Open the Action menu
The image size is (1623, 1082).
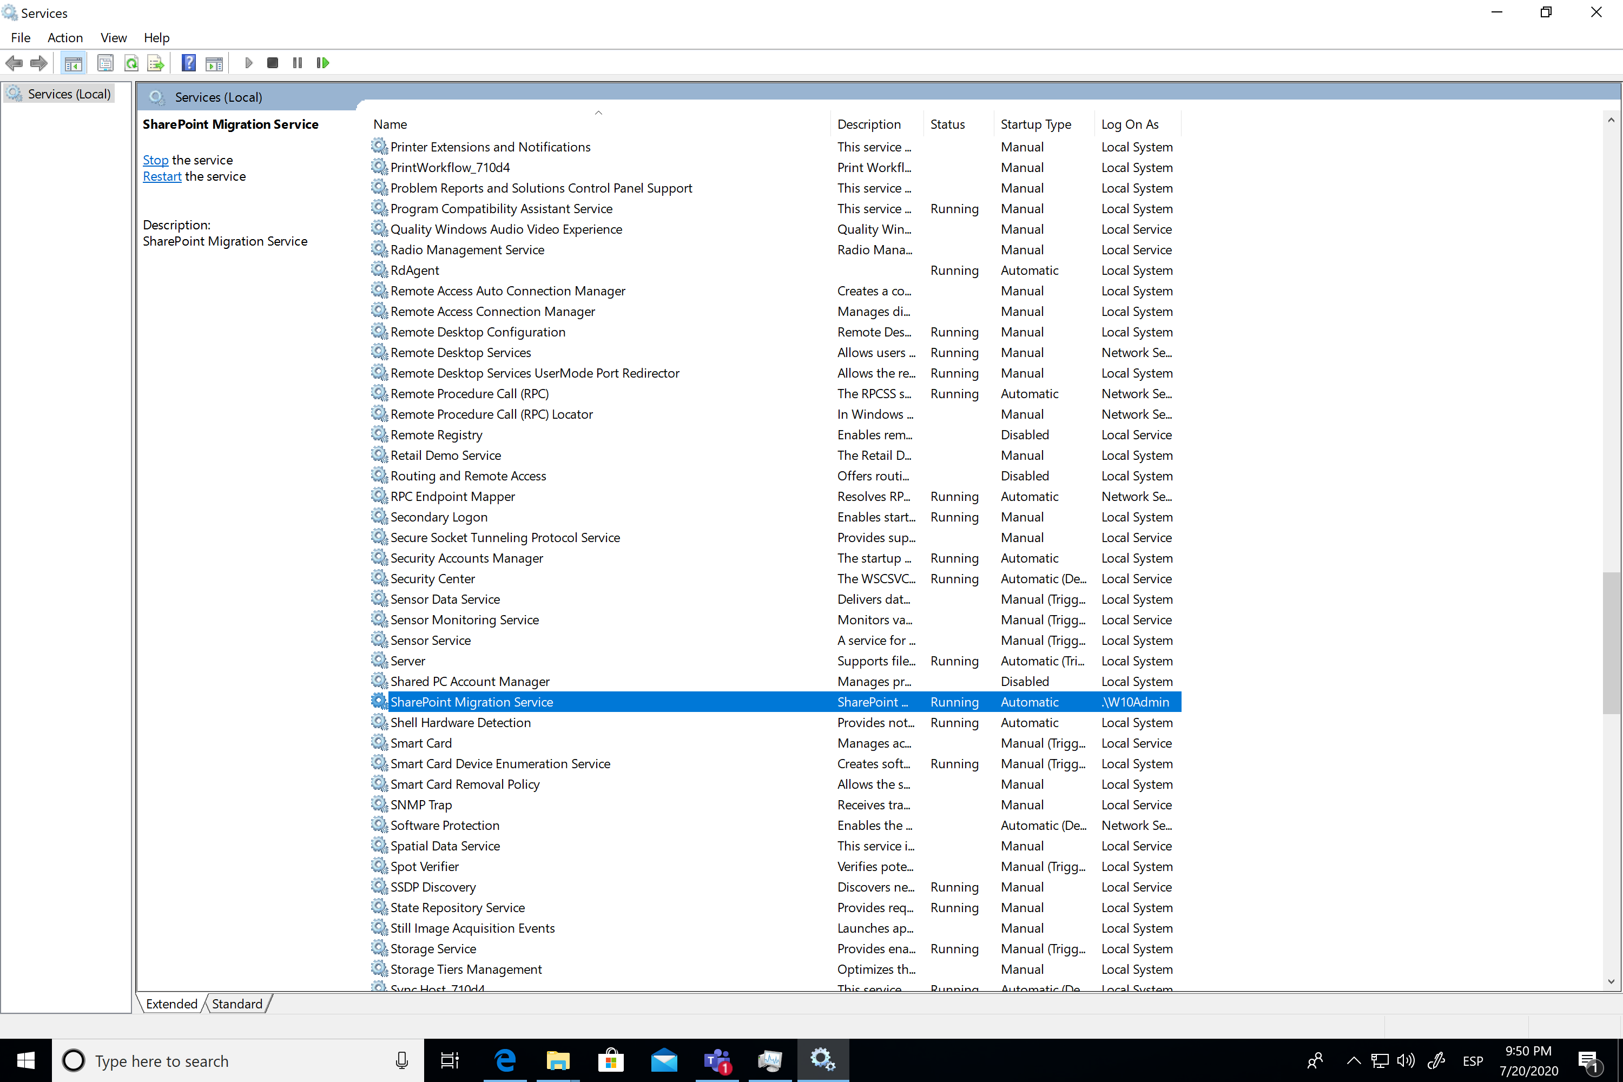pyautogui.click(x=65, y=38)
